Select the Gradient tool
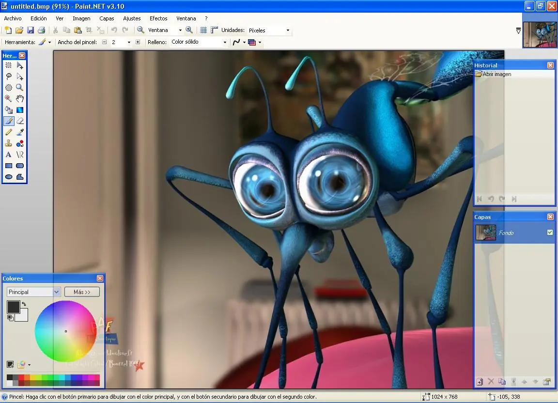 (20, 110)
